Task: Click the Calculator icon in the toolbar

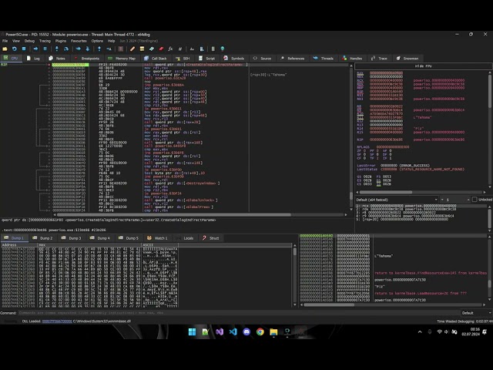Action: 213,49
